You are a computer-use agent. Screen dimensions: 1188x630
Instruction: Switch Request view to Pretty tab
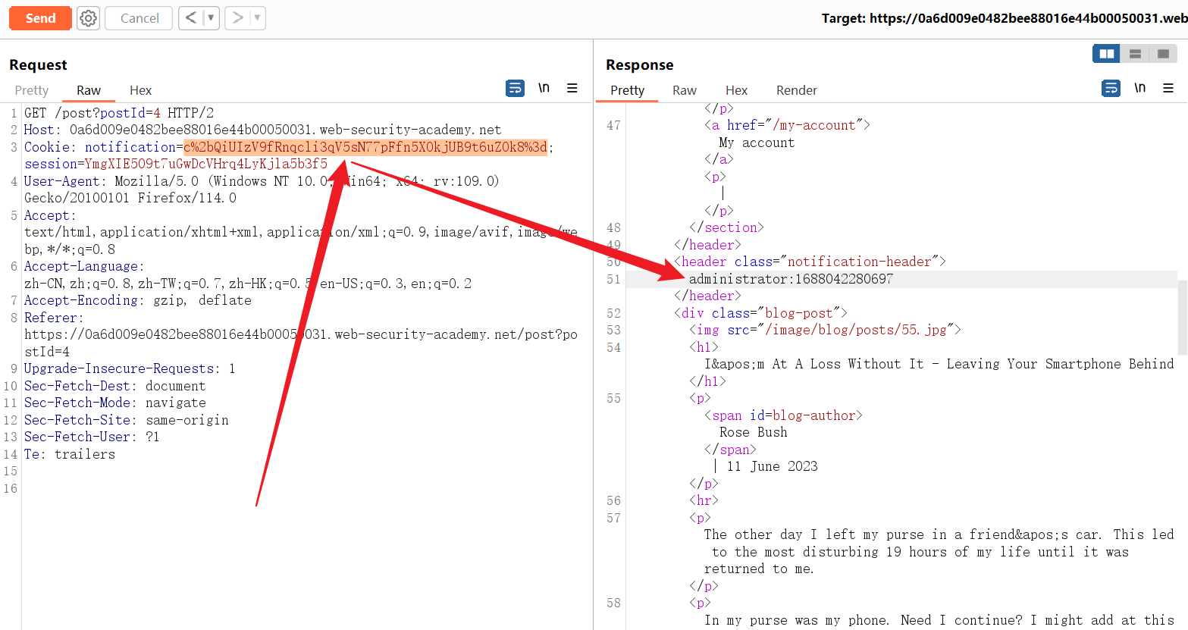(32, 90)
